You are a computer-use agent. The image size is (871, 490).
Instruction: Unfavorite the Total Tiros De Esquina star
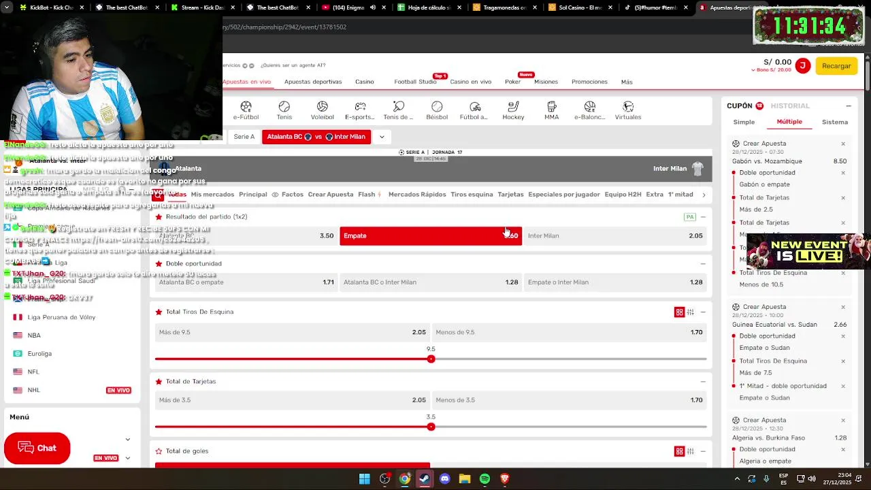(x=159, y=312)
